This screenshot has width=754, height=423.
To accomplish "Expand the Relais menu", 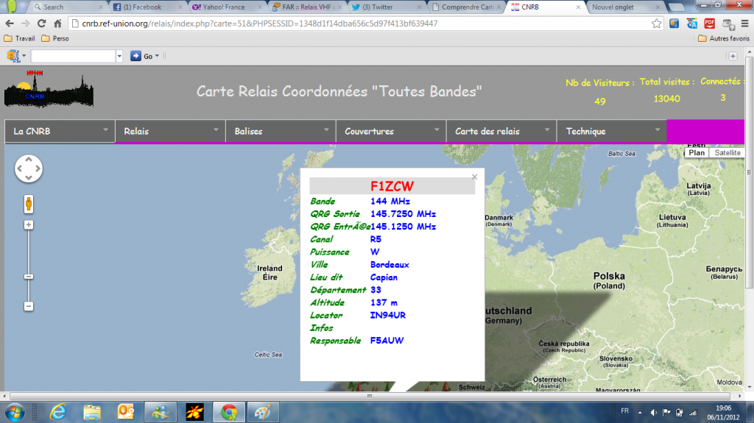I will click(x=170, y=131).
